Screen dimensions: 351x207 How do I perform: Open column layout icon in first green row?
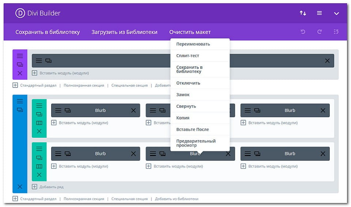pos(39,123)
